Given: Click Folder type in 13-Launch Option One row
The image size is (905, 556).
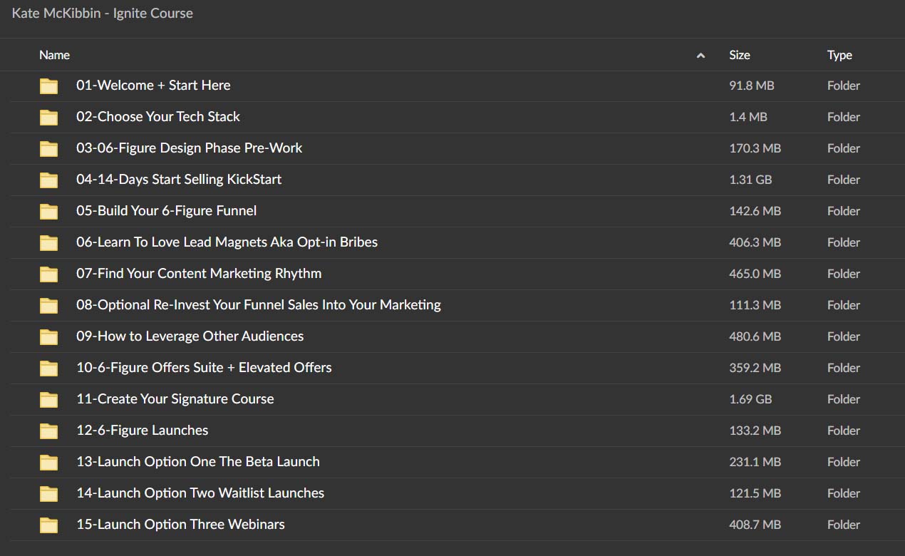Looking at the screenshot, I should [x=844, y=462].
